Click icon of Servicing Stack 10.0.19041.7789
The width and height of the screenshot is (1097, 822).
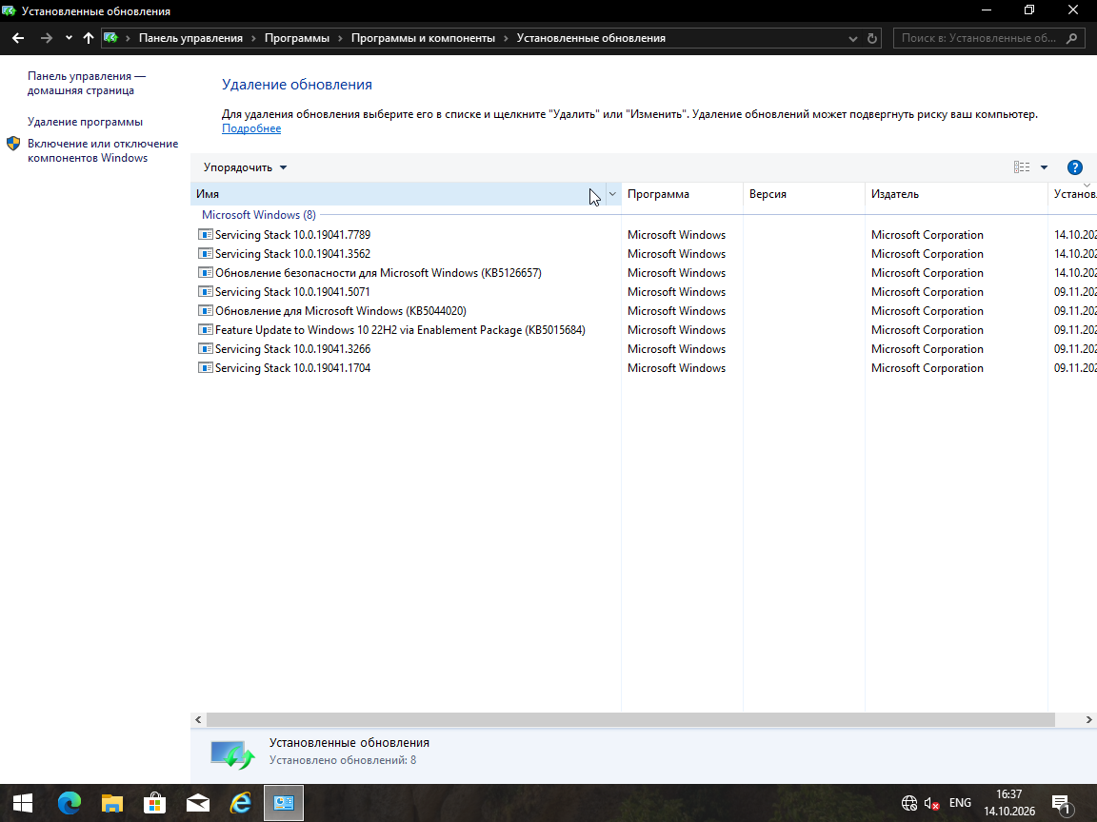coord(206,234)
